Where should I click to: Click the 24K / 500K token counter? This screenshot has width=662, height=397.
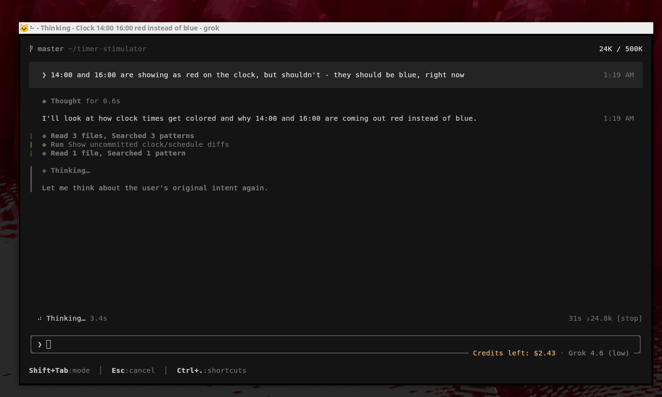(621, 49)
